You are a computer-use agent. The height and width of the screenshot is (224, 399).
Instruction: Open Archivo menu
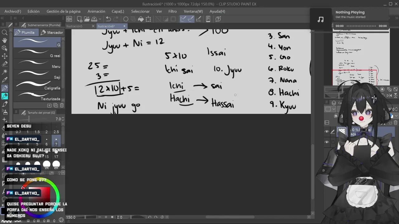pos(13,12)
